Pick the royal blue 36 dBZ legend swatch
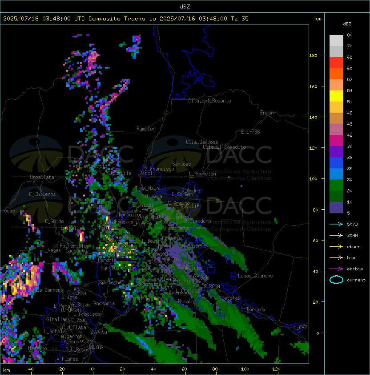 (336, 163)
